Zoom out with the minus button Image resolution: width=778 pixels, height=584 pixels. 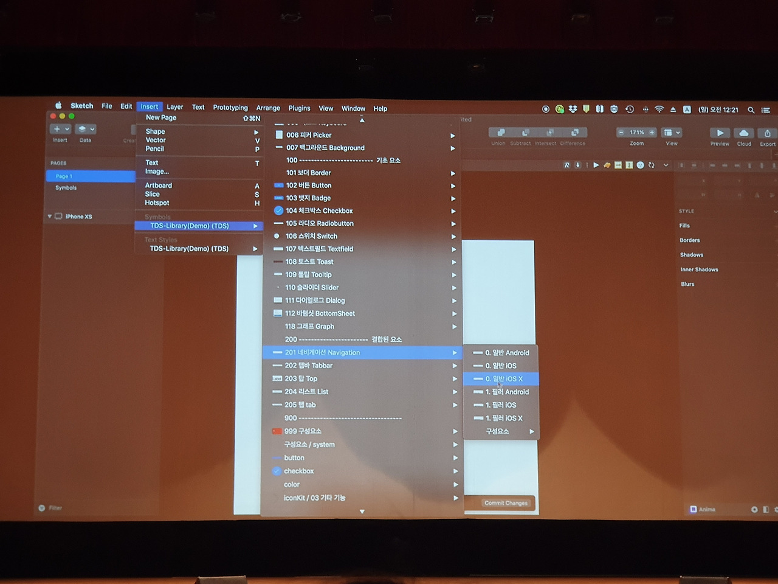621,133
